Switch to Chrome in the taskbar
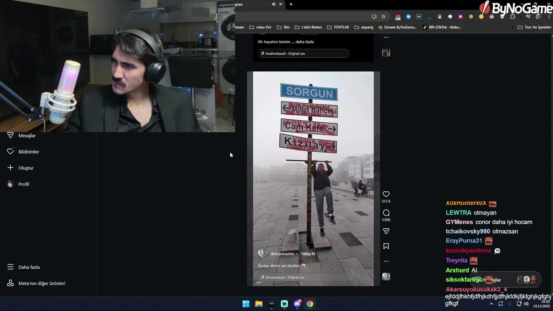This screenshot has width=553, height=311. click(310, 304)
